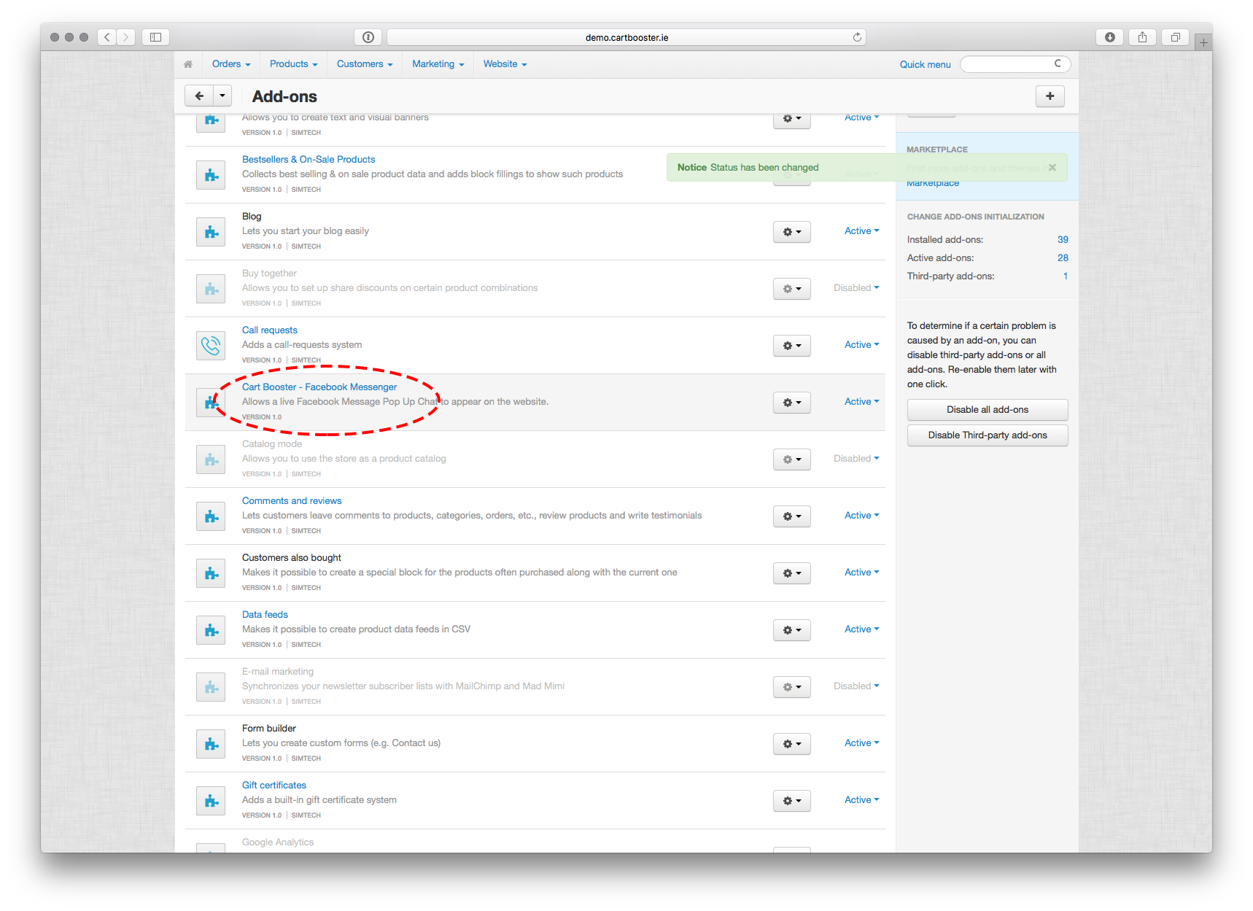This screenshot has width=1253, height=911.
Task: Change Gift certificates Active status dropdown
Action: click(861, 800)
